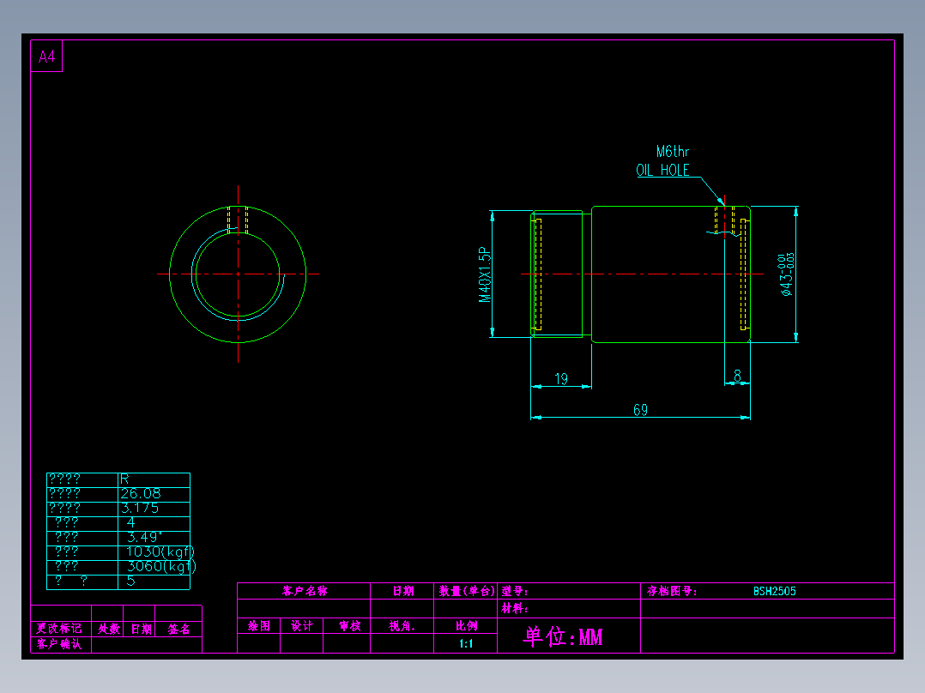Select the OIL HOLE callout text

662,170
